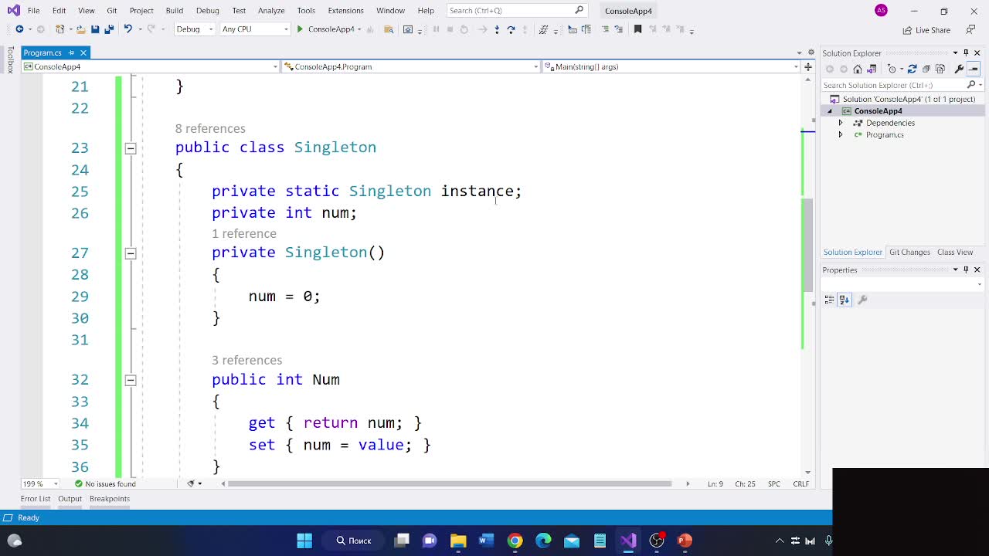Click Property Pages wrench in Properties panel
This screenshot has height=556, width=989.
coord(863,300)
